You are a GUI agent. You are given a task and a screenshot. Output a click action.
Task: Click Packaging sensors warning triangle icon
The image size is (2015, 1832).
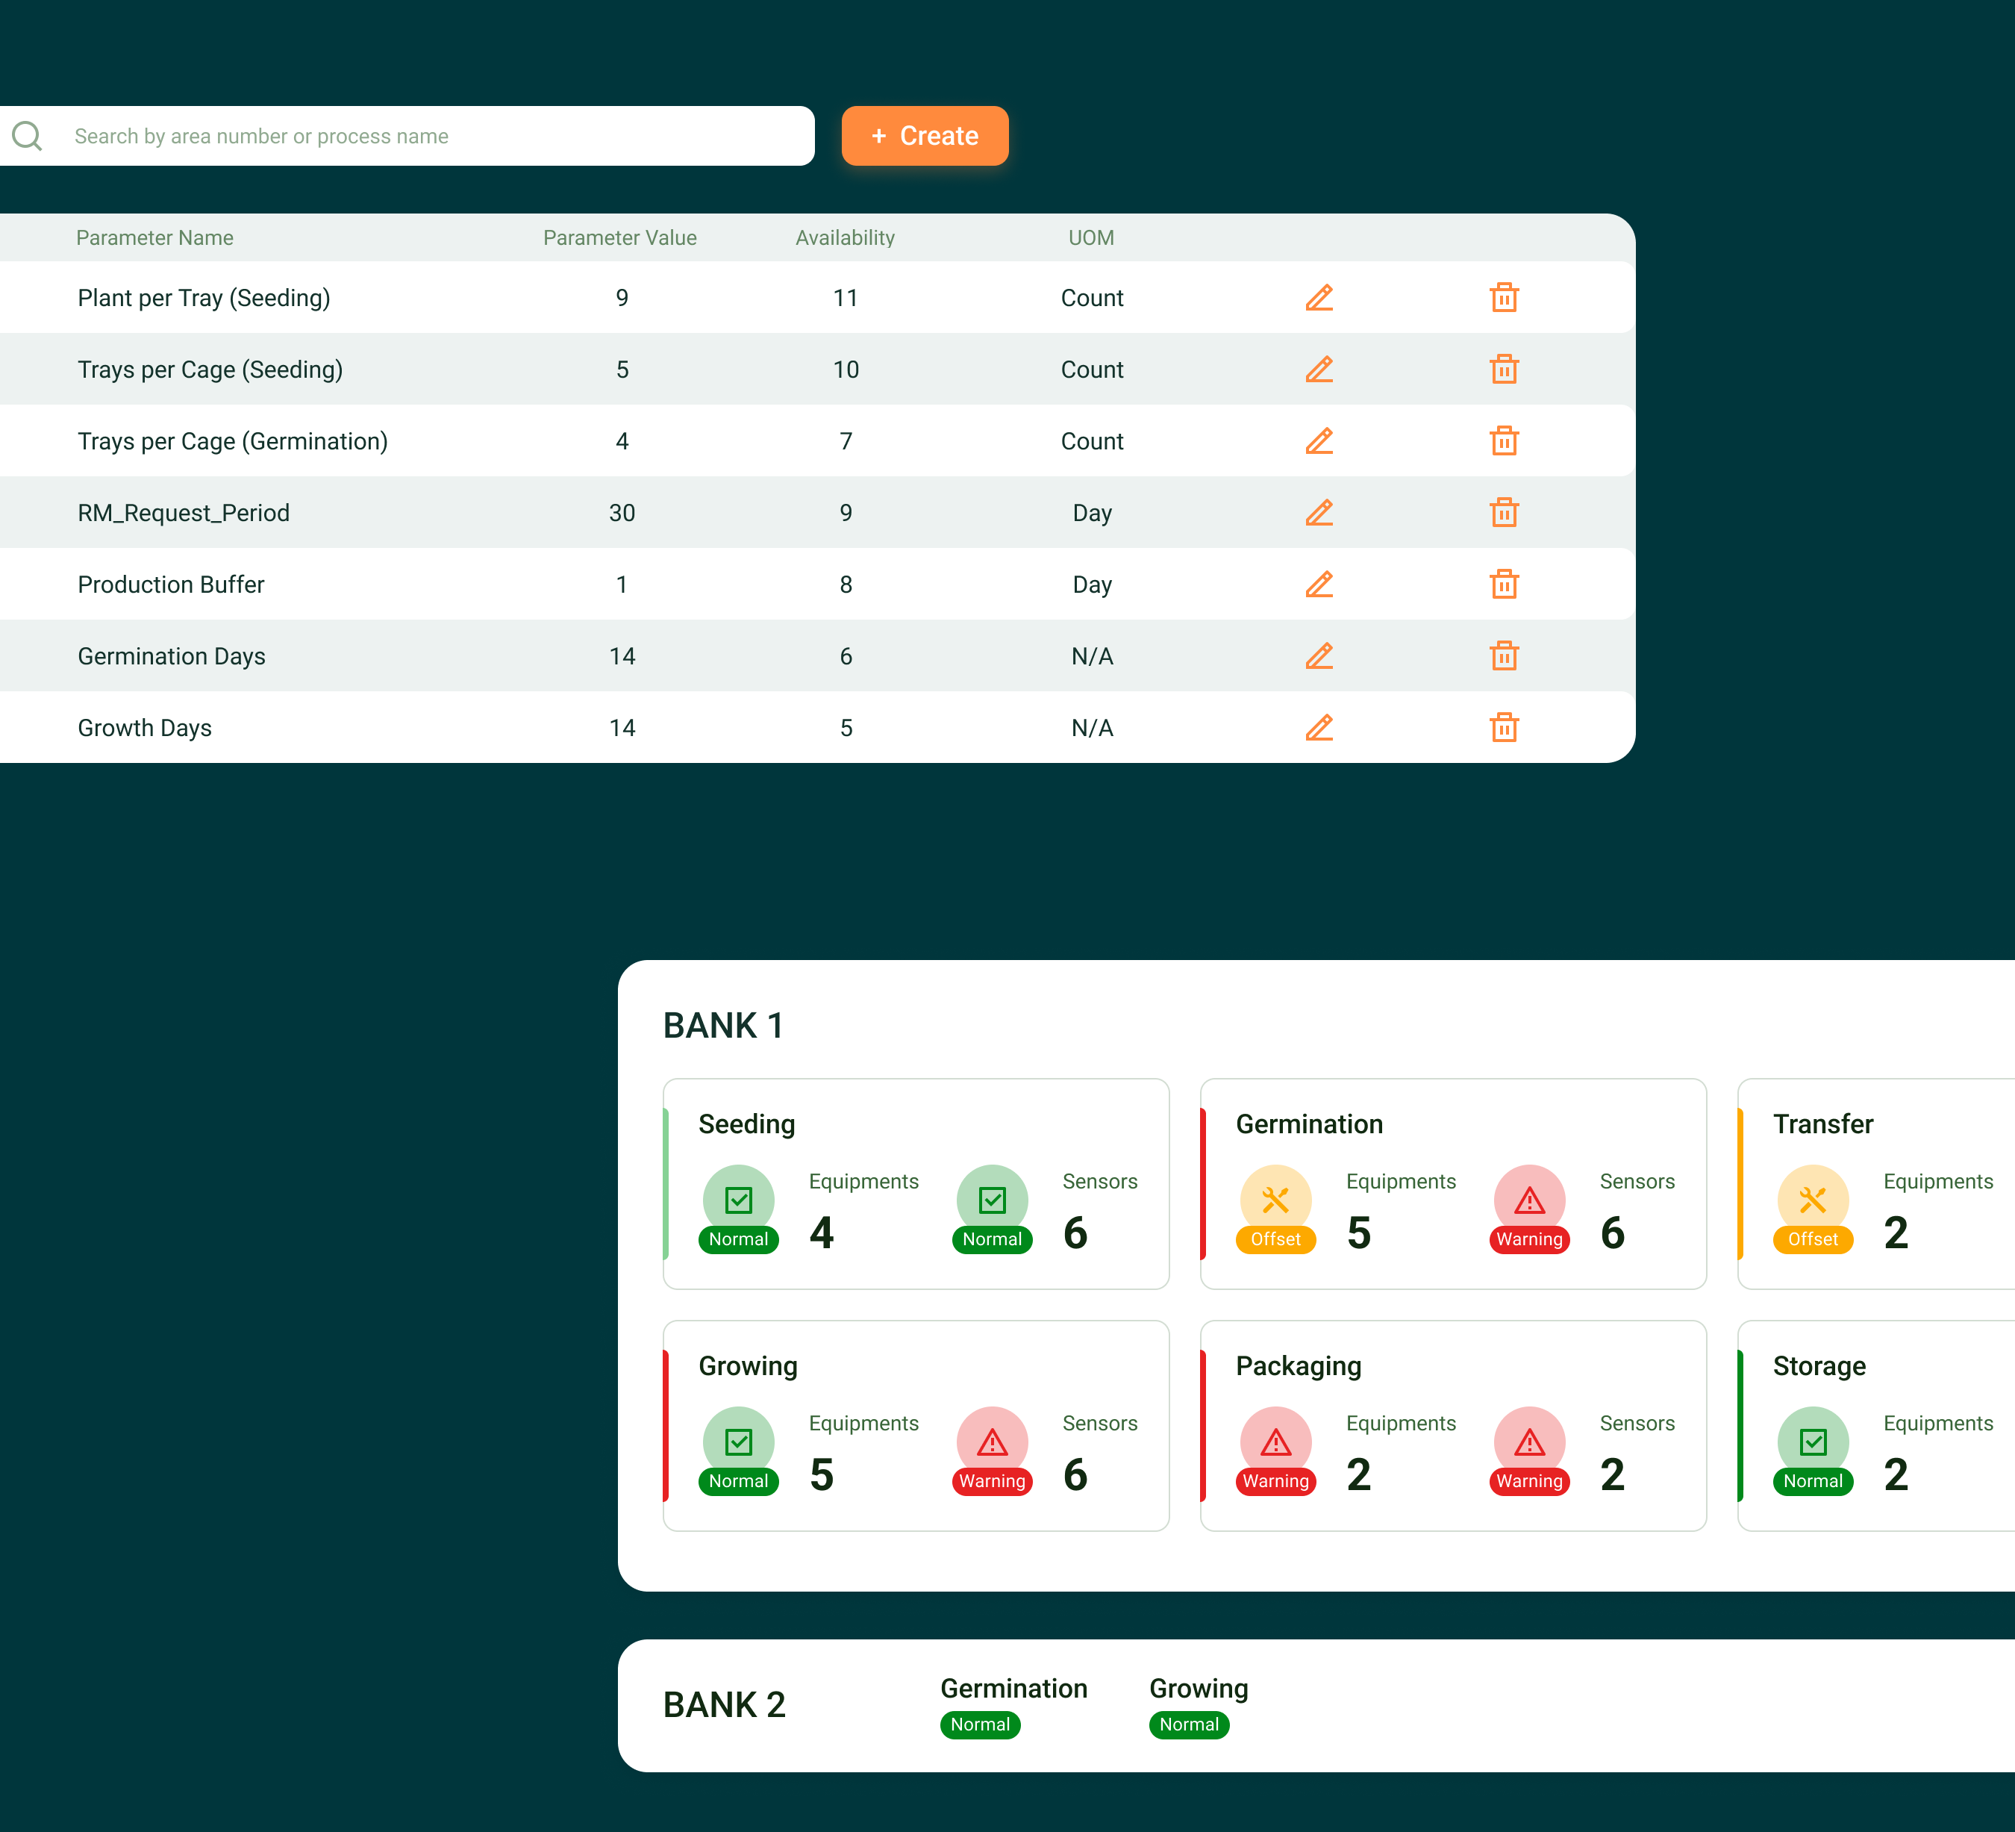[x=1530, y=1442]
